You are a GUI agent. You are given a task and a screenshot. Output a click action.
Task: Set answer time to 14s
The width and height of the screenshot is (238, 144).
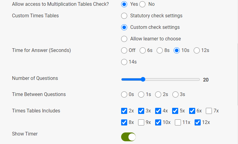coord(124,62)
